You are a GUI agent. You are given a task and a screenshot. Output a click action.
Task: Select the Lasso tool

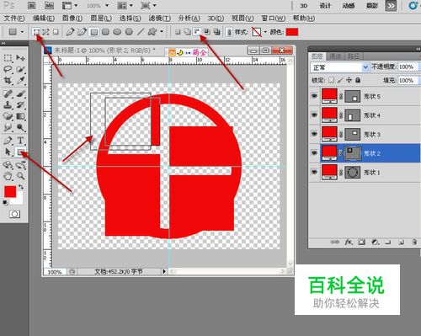[8, 69]
